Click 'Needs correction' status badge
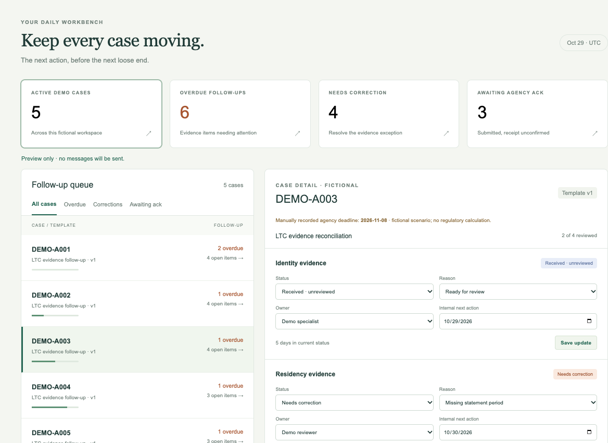Image resolution: width=608 pixels, height=443 pixels. 575,374
